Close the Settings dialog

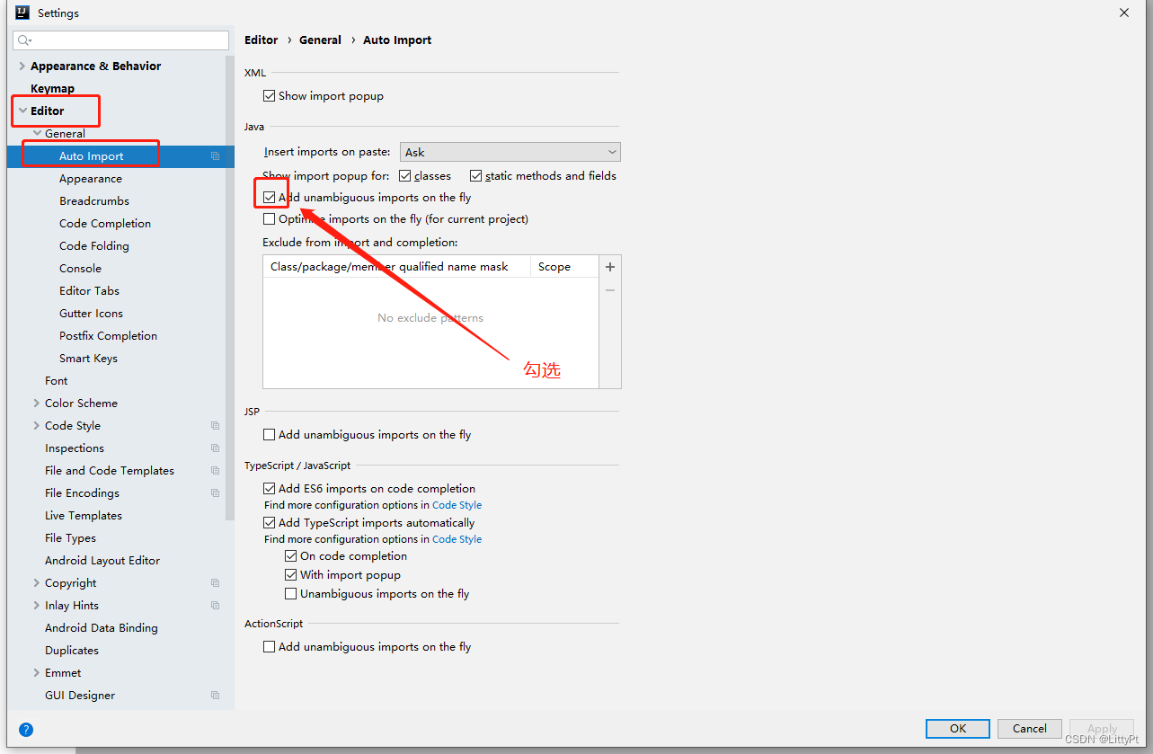click(x=1124, y=13)
